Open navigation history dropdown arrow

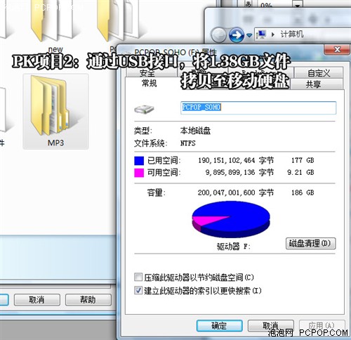(x=249, y=36)
